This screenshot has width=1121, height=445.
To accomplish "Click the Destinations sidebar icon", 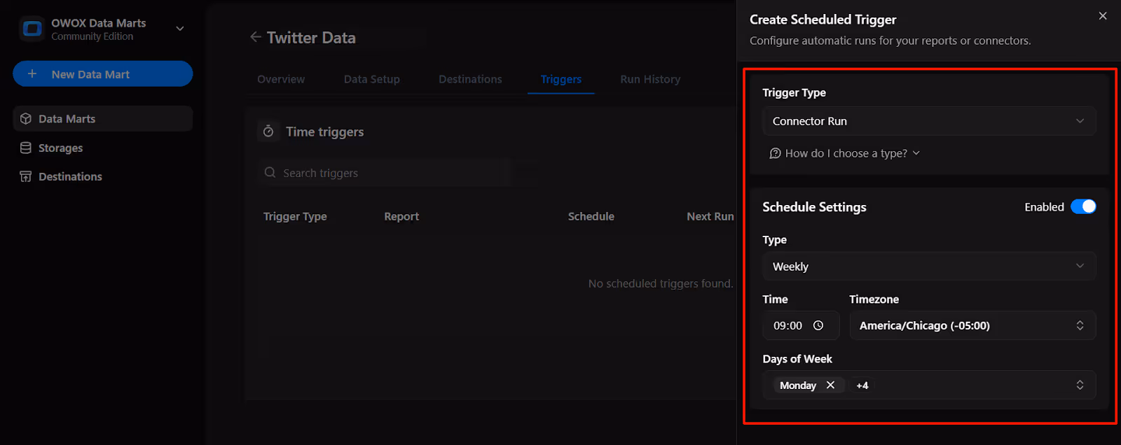I will pyautogui.click(x=26, y=176).
